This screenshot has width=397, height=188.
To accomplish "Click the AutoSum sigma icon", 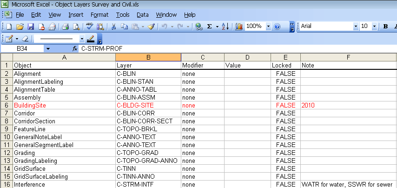I will coord(210,27).
